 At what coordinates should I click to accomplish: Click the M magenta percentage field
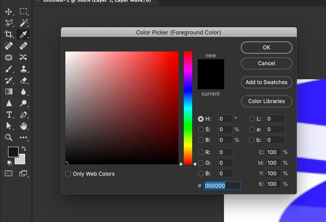(274, 163)
